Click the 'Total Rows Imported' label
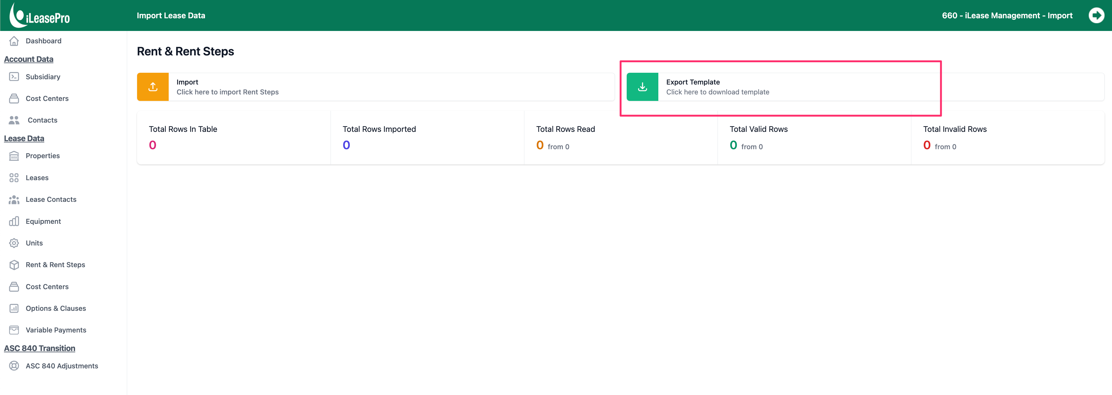Viewport: 1112px width, 395px height. pos(380,129)
